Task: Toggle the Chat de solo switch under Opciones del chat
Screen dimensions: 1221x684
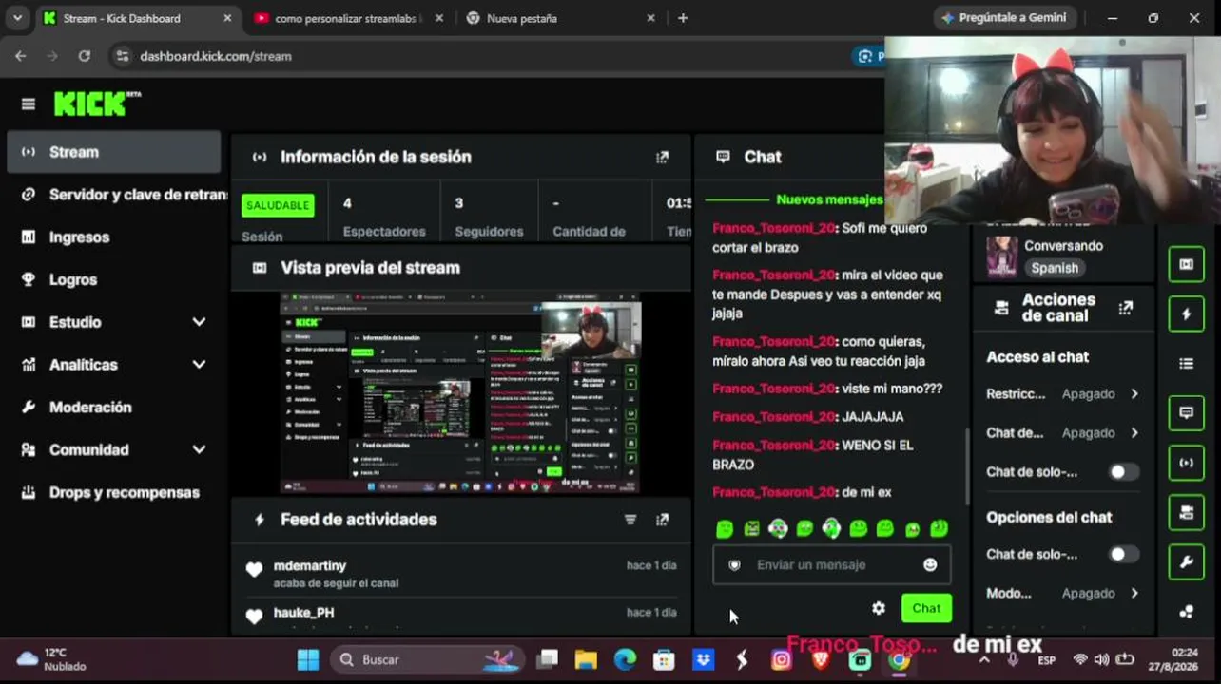Action: pos(1123,555)
